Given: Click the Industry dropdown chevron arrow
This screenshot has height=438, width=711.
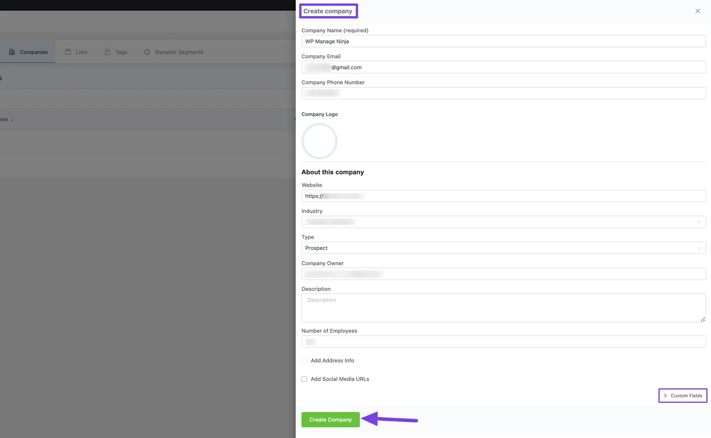Looking at the screenshot, I should (699, 222).
